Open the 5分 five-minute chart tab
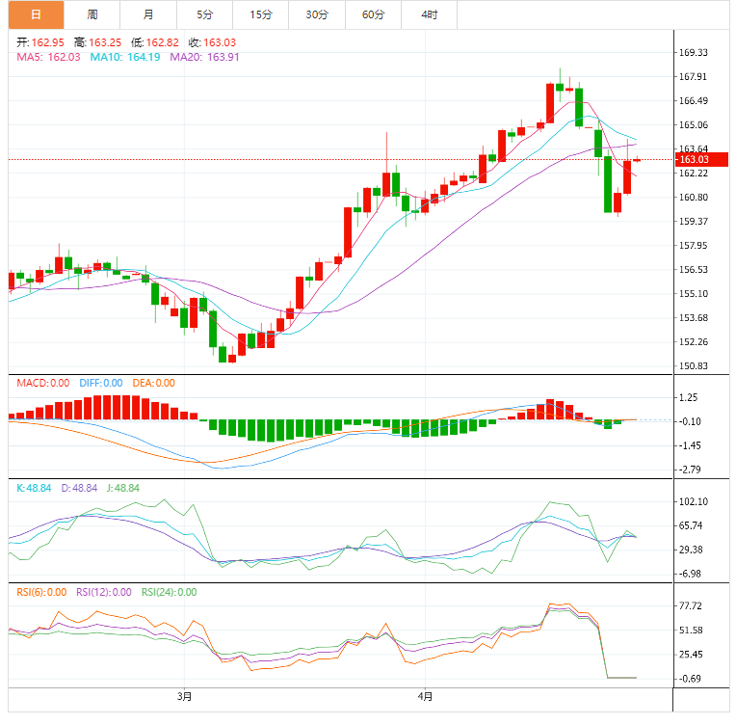 [x=204, y=14]
